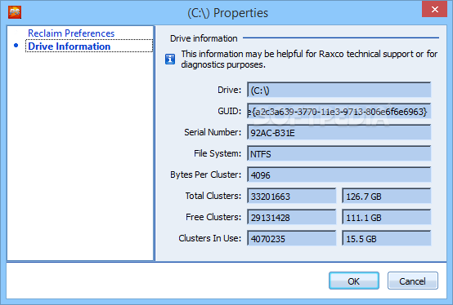Click the Serial Number field 92AC-B31E
Viewport: 453px width, 305px height.
(339, 132)
